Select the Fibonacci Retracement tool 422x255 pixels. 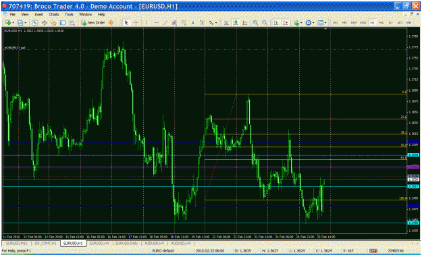coord(184,23)
